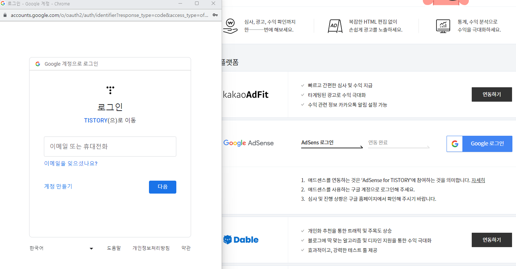Minimize the Chrome login popup window
Screen dimensions: 516x269
click(x=181, y=4)
